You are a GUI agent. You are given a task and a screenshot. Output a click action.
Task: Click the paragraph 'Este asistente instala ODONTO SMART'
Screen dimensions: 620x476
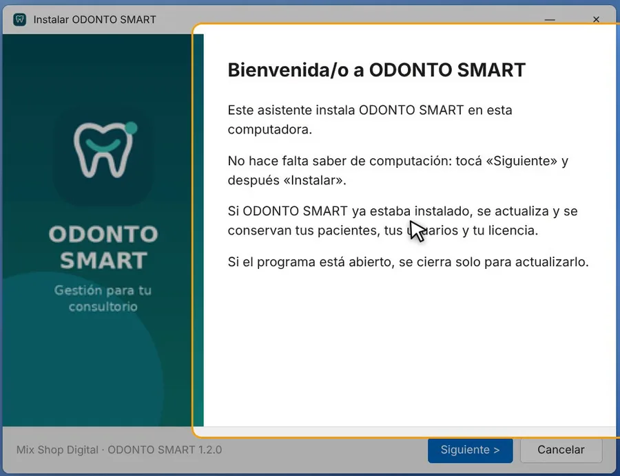pyautogui.click(x=370, y=120)
